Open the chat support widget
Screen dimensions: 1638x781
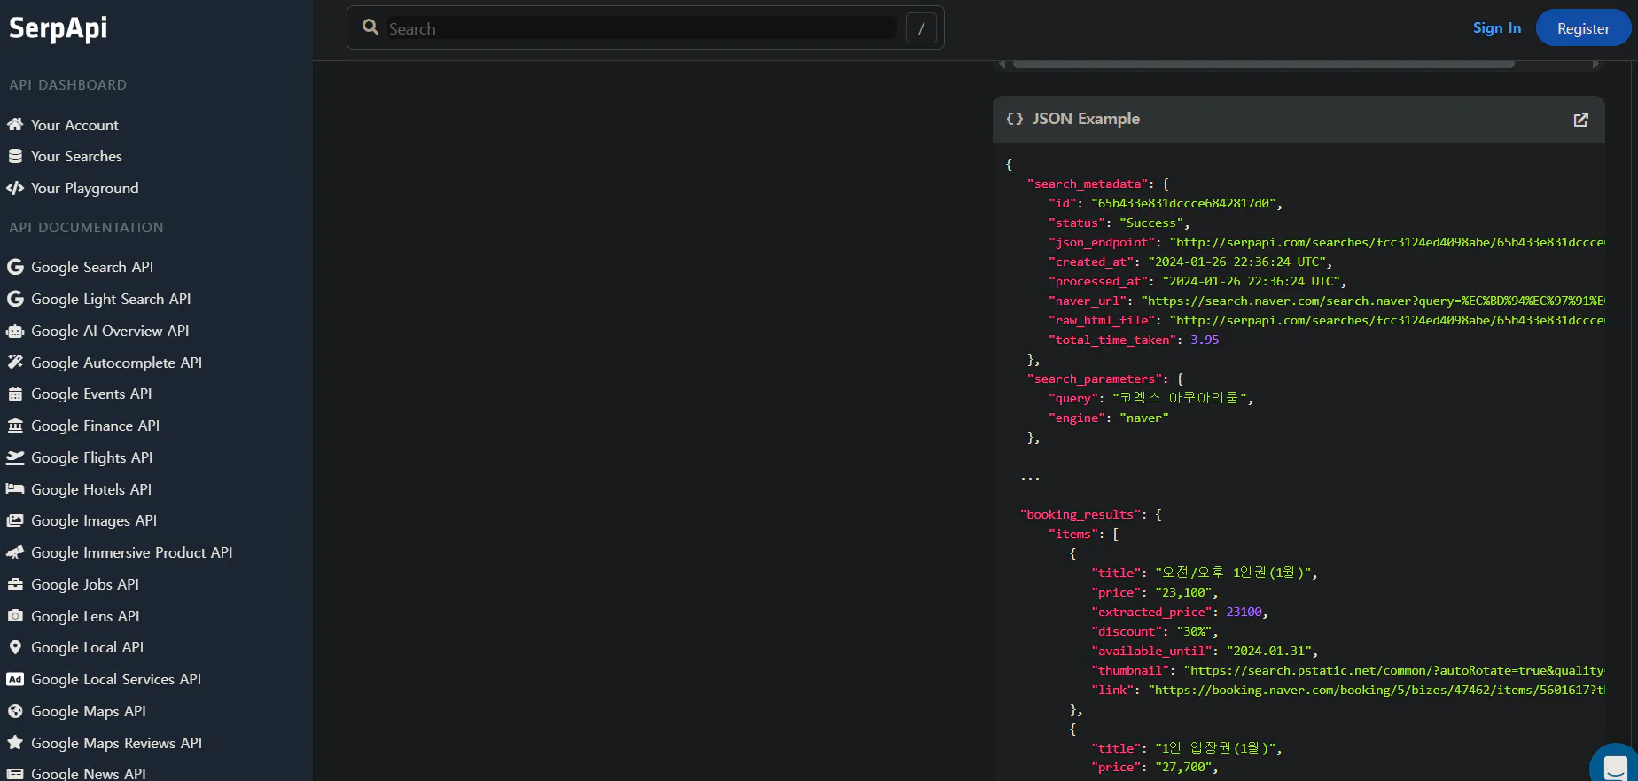click(1615, 765)
